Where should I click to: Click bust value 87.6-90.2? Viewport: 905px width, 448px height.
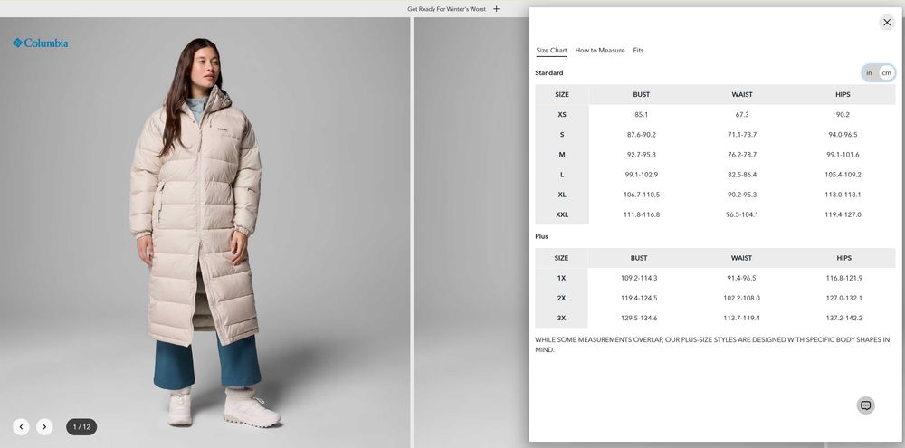642,135
